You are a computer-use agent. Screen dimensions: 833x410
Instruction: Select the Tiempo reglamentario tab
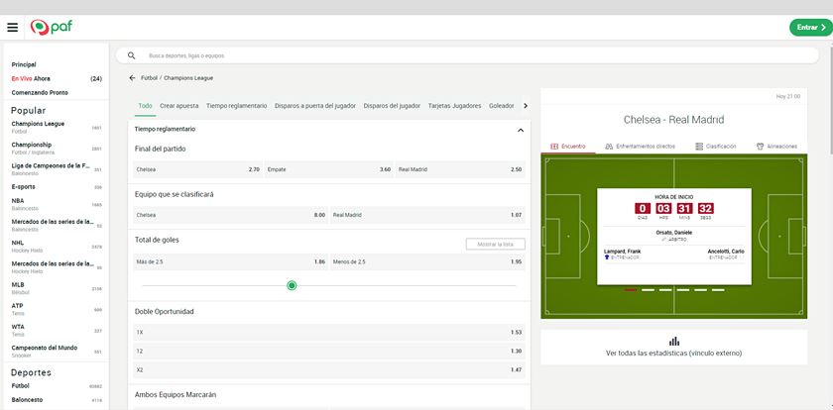coord(236,106)
